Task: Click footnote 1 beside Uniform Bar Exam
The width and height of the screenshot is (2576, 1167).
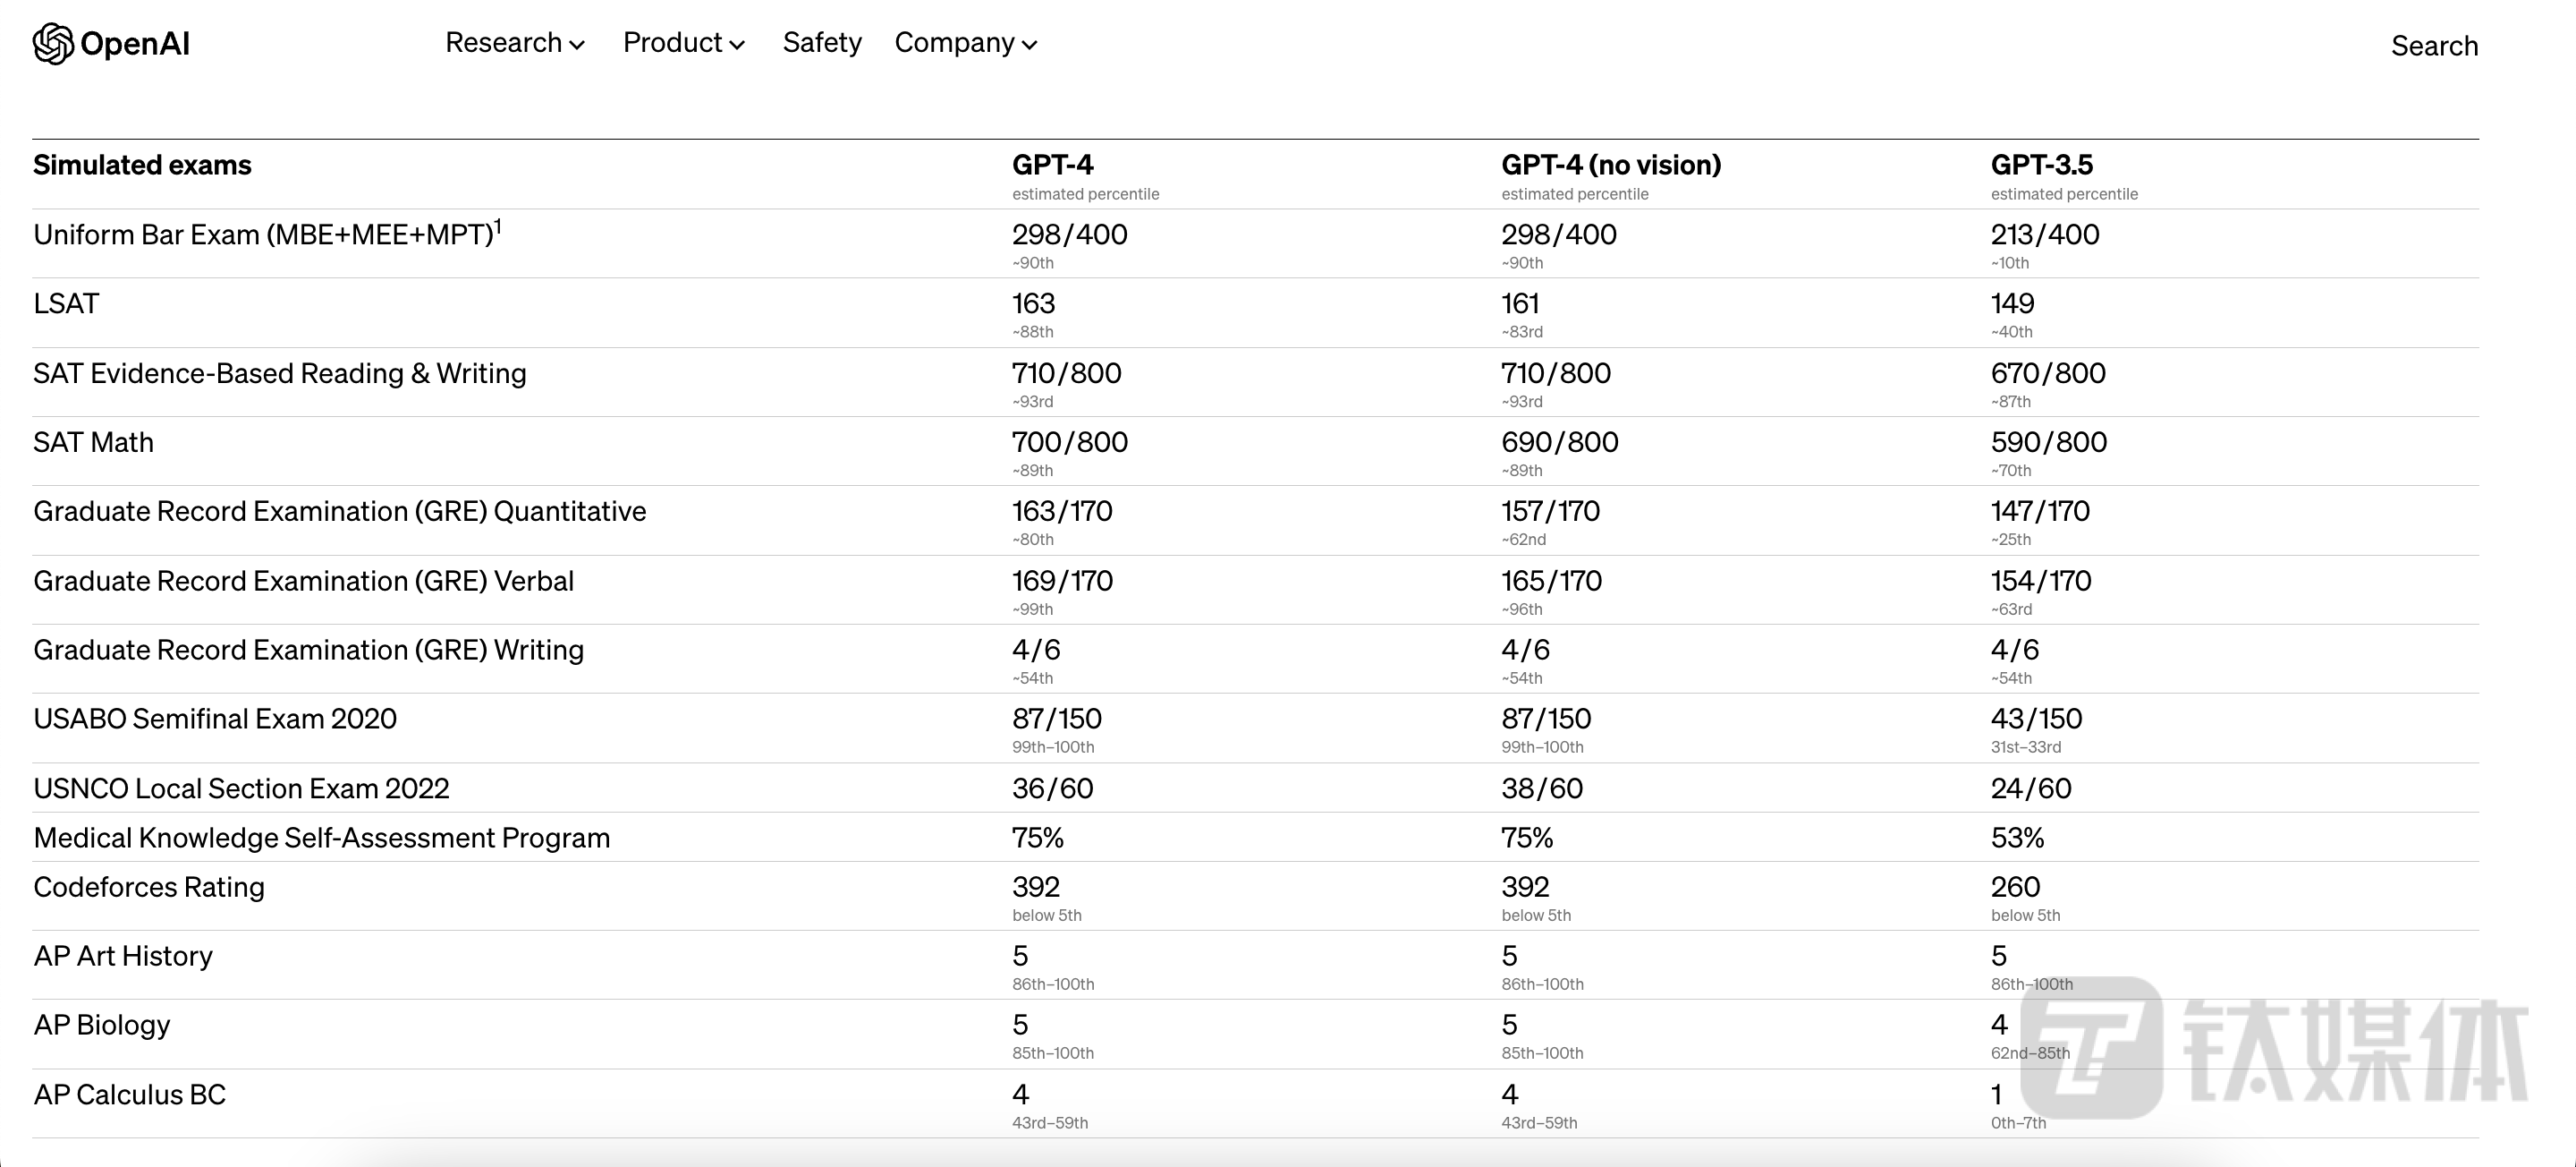Action: (x=498, y=226)
